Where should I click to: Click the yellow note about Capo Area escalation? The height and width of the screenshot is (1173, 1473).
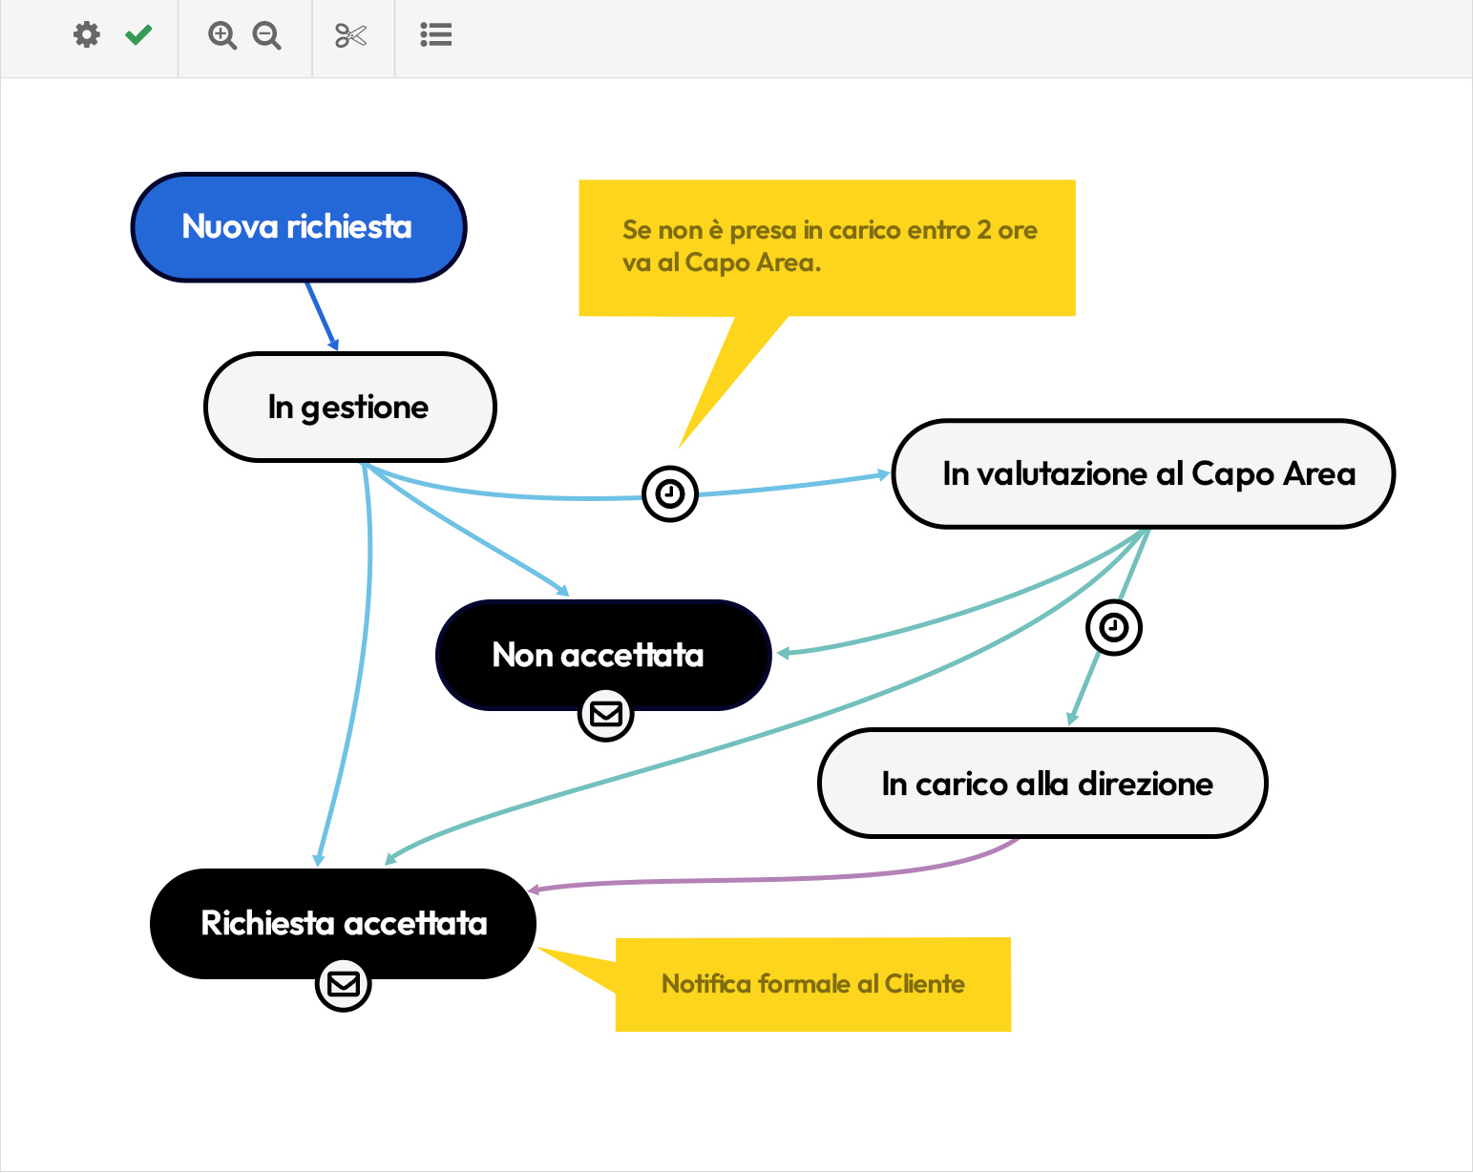coord(827,246)
